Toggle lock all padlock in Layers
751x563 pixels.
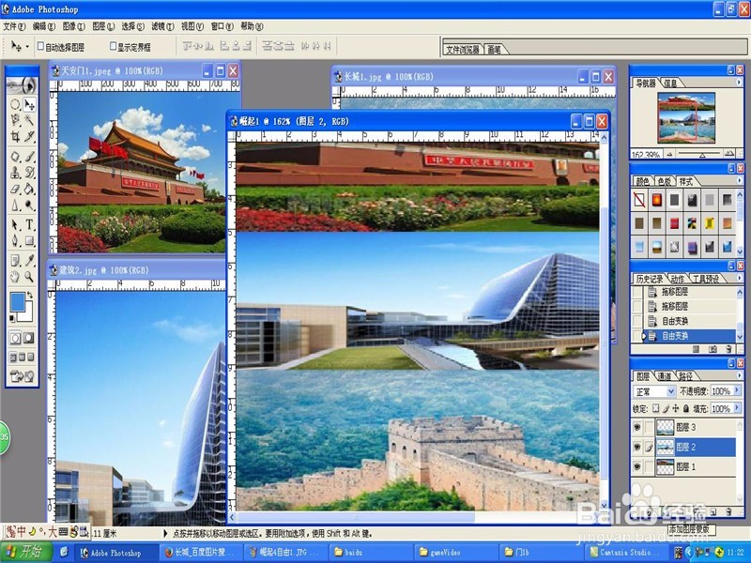point(686,408)
